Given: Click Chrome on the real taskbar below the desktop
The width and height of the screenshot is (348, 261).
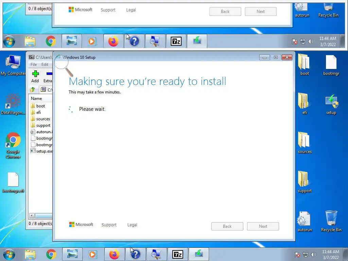Looking at the screenshot, I should click(51, 254).
